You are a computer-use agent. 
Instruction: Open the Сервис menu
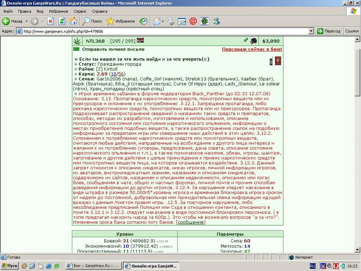pos(80,11)
